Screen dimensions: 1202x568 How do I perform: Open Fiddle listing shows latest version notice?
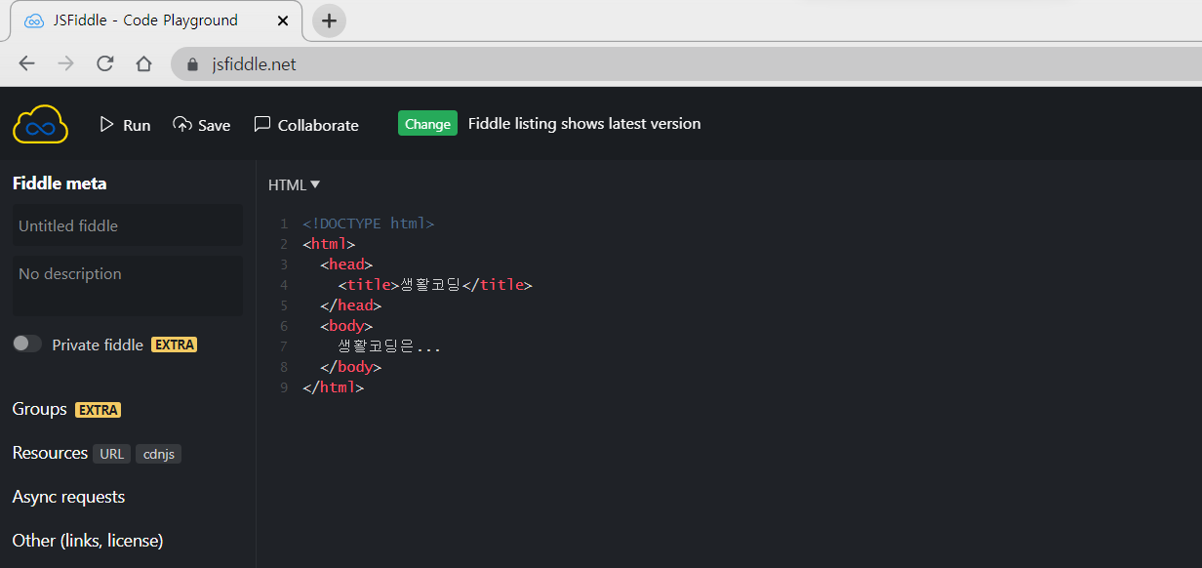pyautogui.click(x=584, y=124)
